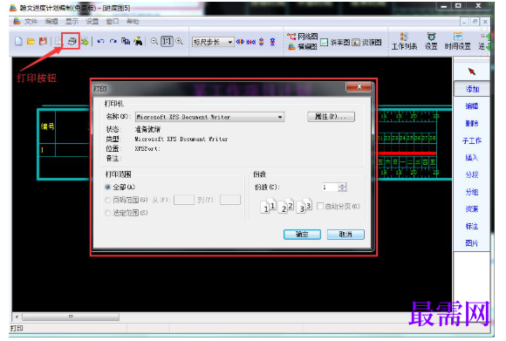Click the print preview page icon
The width and height of the screenshot is (506, 341).
(x=58, y=41)
